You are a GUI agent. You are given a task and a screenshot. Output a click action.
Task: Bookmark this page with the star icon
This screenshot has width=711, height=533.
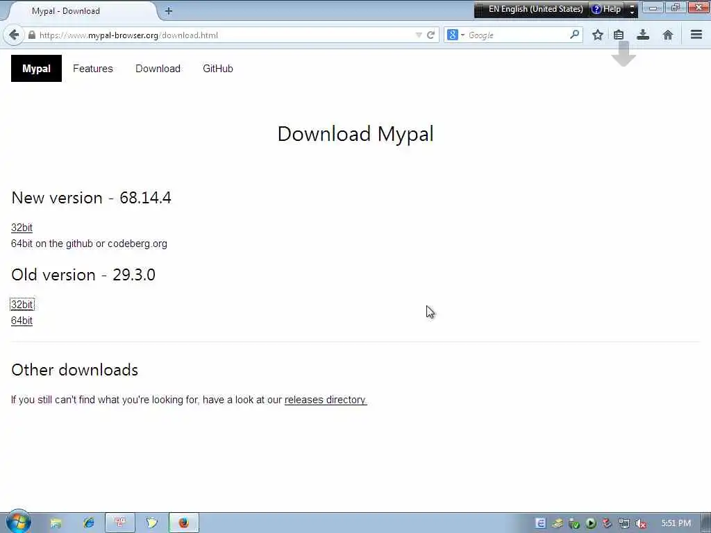pyautogui.click(x=598, y=35)
